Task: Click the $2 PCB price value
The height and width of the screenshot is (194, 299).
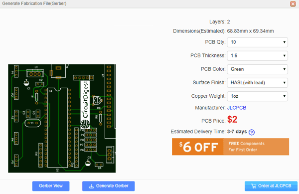Action: [232, 120]
